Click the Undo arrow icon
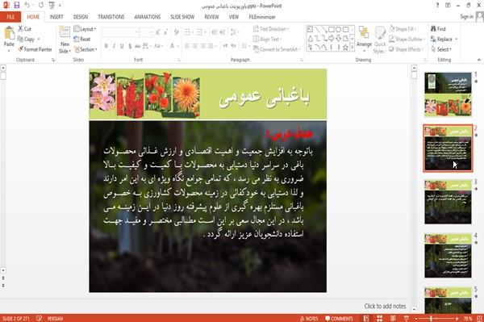 [27, 6]
